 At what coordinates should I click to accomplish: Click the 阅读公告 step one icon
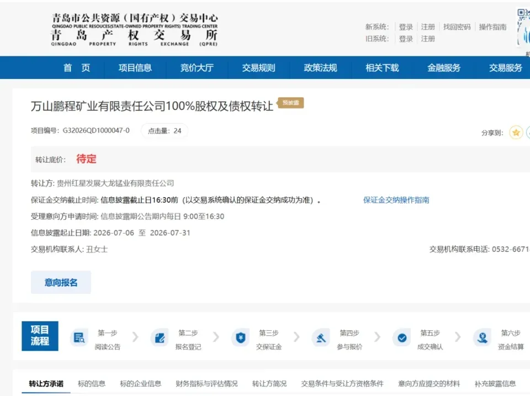pos(79,337)
